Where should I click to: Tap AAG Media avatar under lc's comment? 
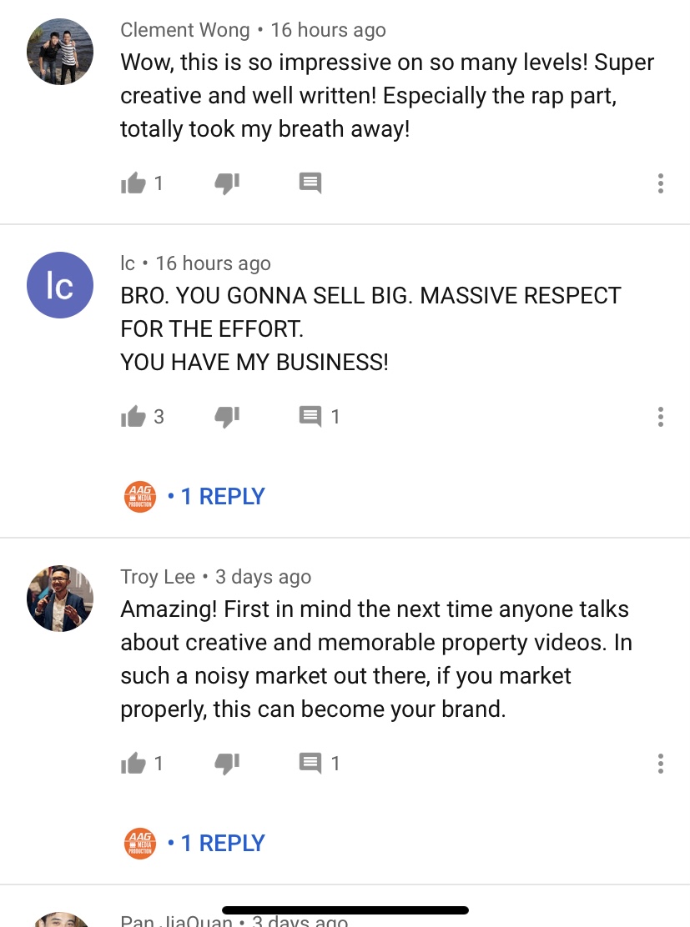click(x=140, y=497)
